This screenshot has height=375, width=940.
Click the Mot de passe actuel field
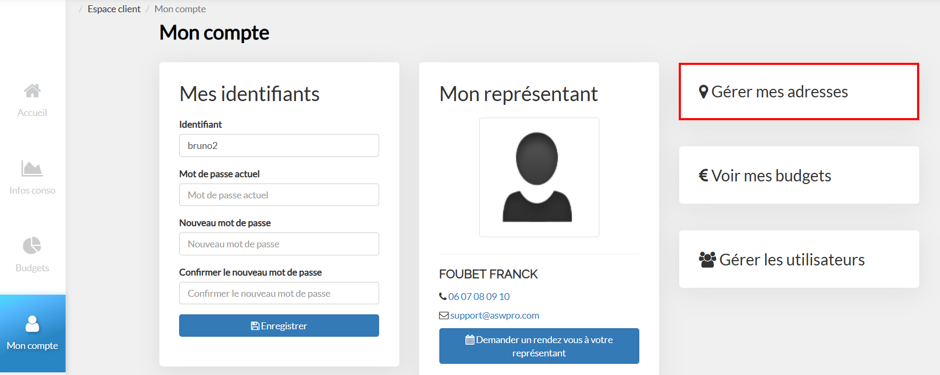pyautogui.click(x=279, y=195)
